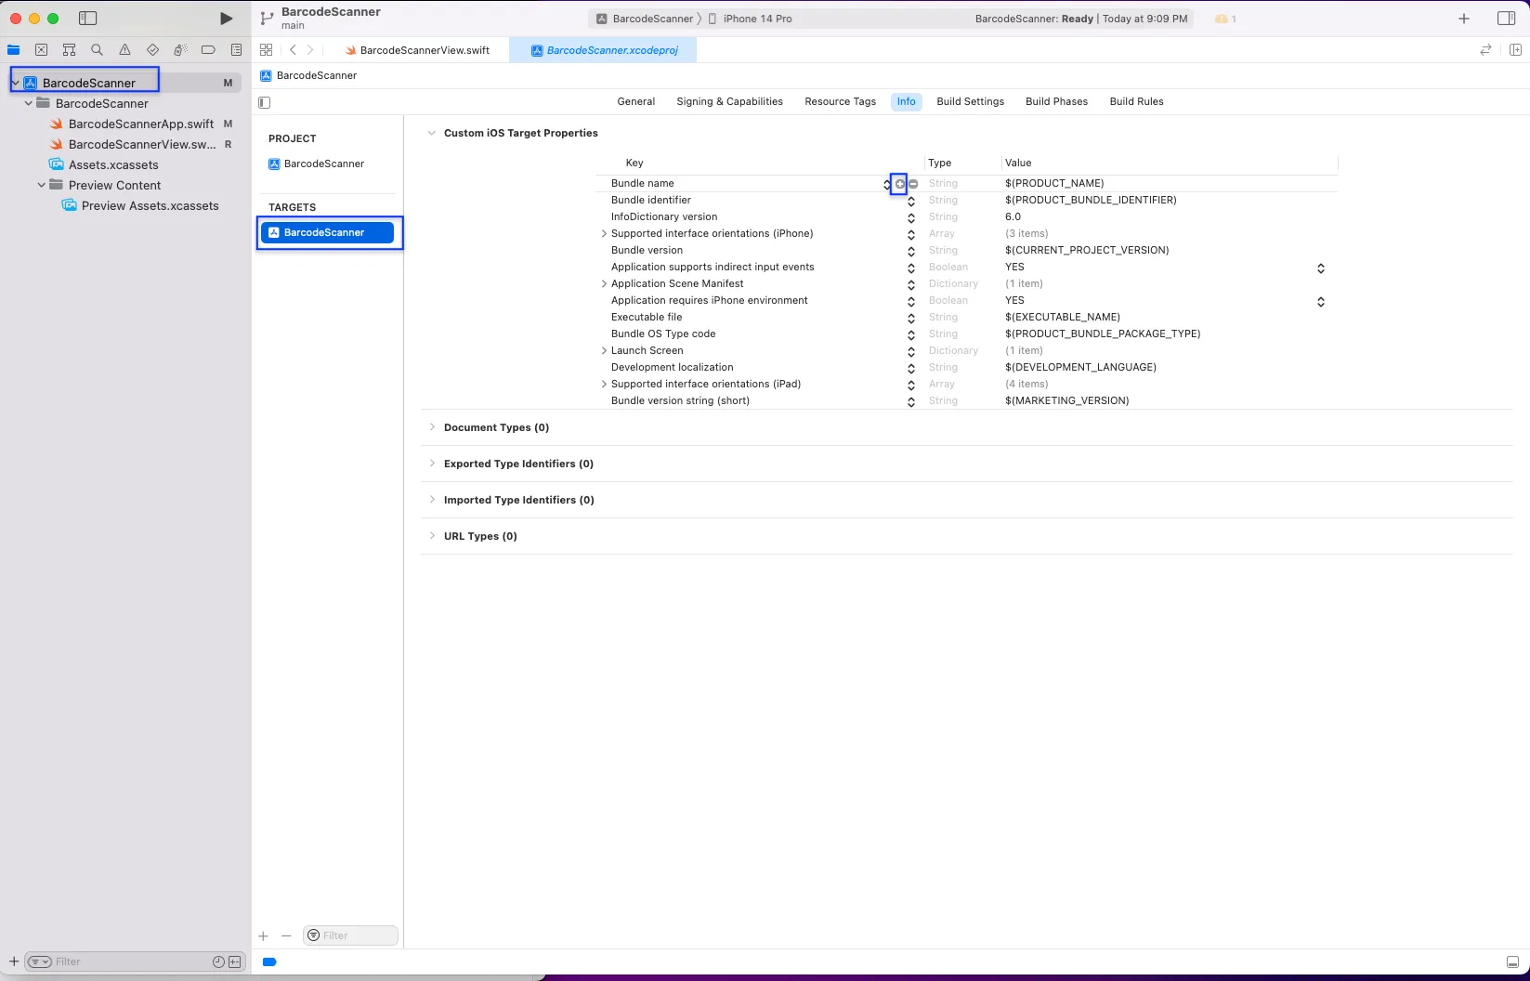Expand Document Types (0) section

pos(432,427)
